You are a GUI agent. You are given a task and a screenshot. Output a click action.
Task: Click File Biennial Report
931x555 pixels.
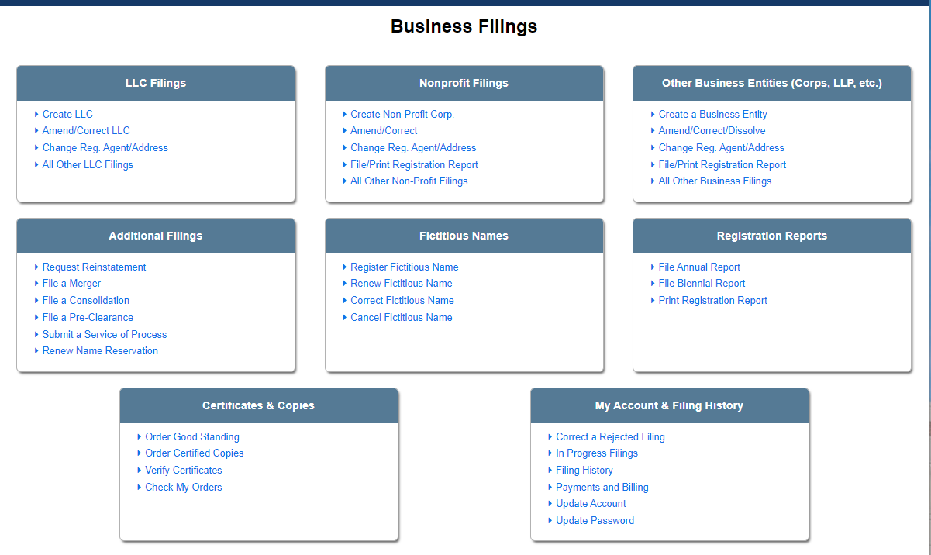pyautogui.click(x=702, y=283)
